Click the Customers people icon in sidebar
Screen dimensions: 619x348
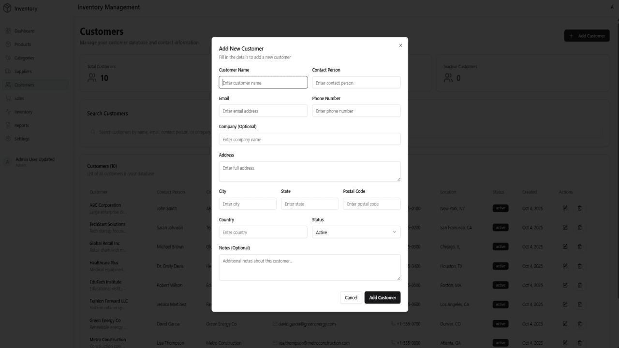[8, 85]
